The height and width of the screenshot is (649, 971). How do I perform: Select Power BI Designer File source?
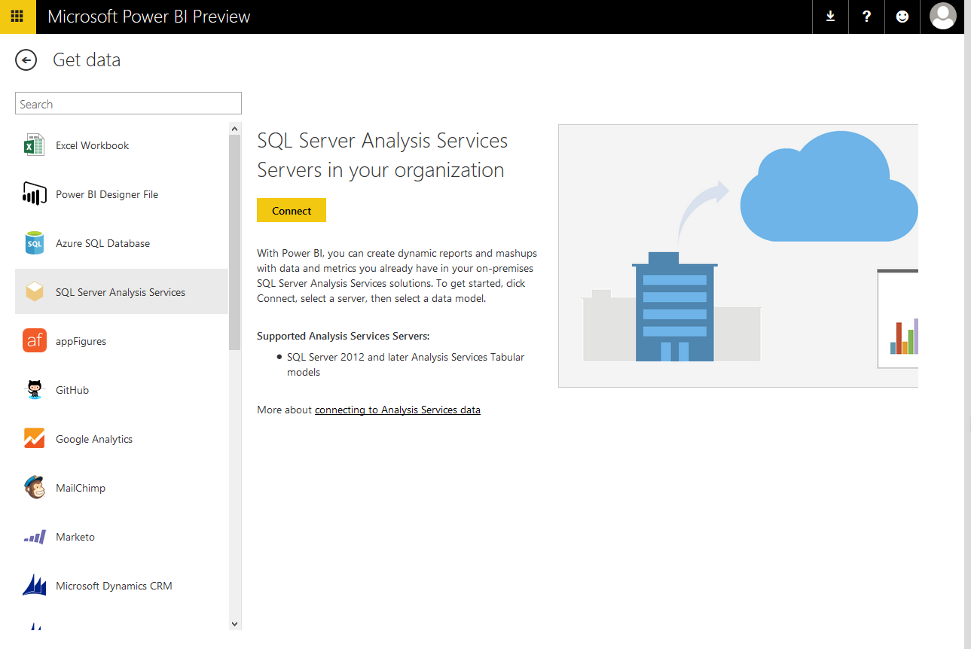(x=121, y=194)
